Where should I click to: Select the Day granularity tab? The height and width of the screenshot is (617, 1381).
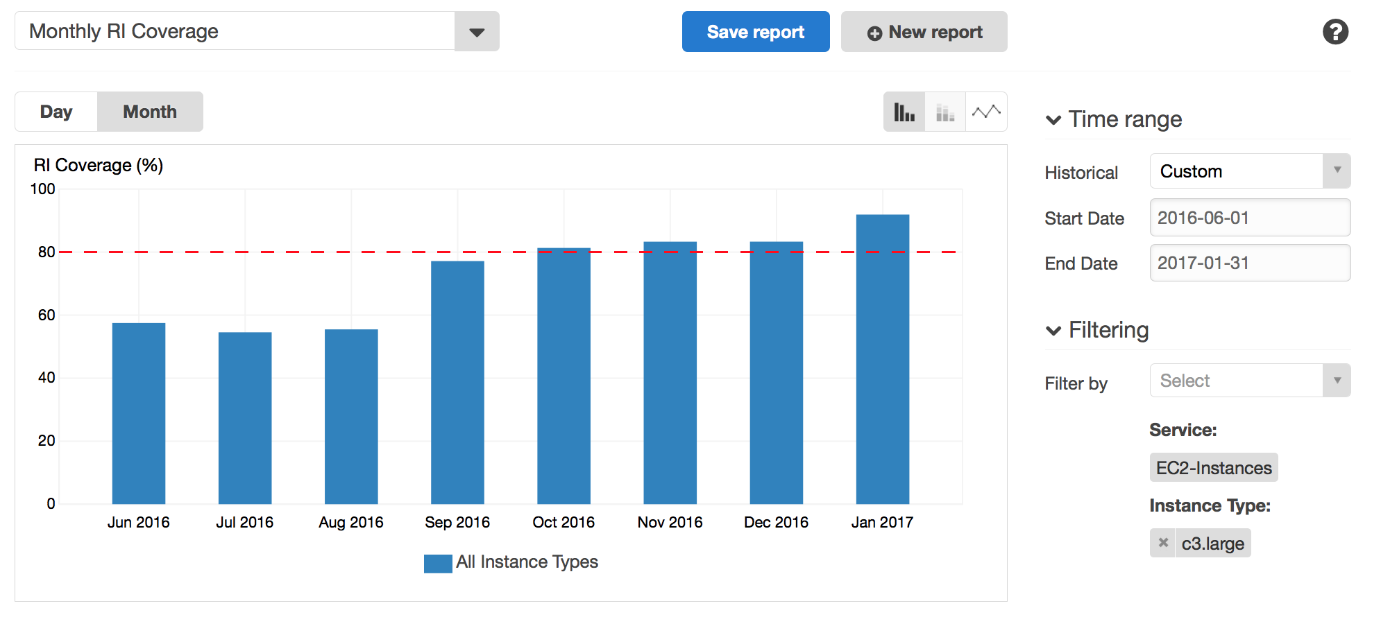point(56,112)
